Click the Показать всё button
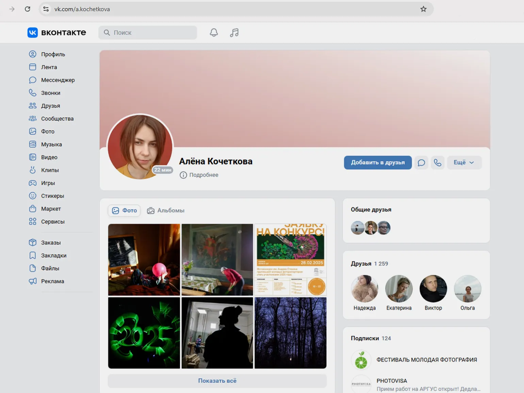 [x=217, y=381]
